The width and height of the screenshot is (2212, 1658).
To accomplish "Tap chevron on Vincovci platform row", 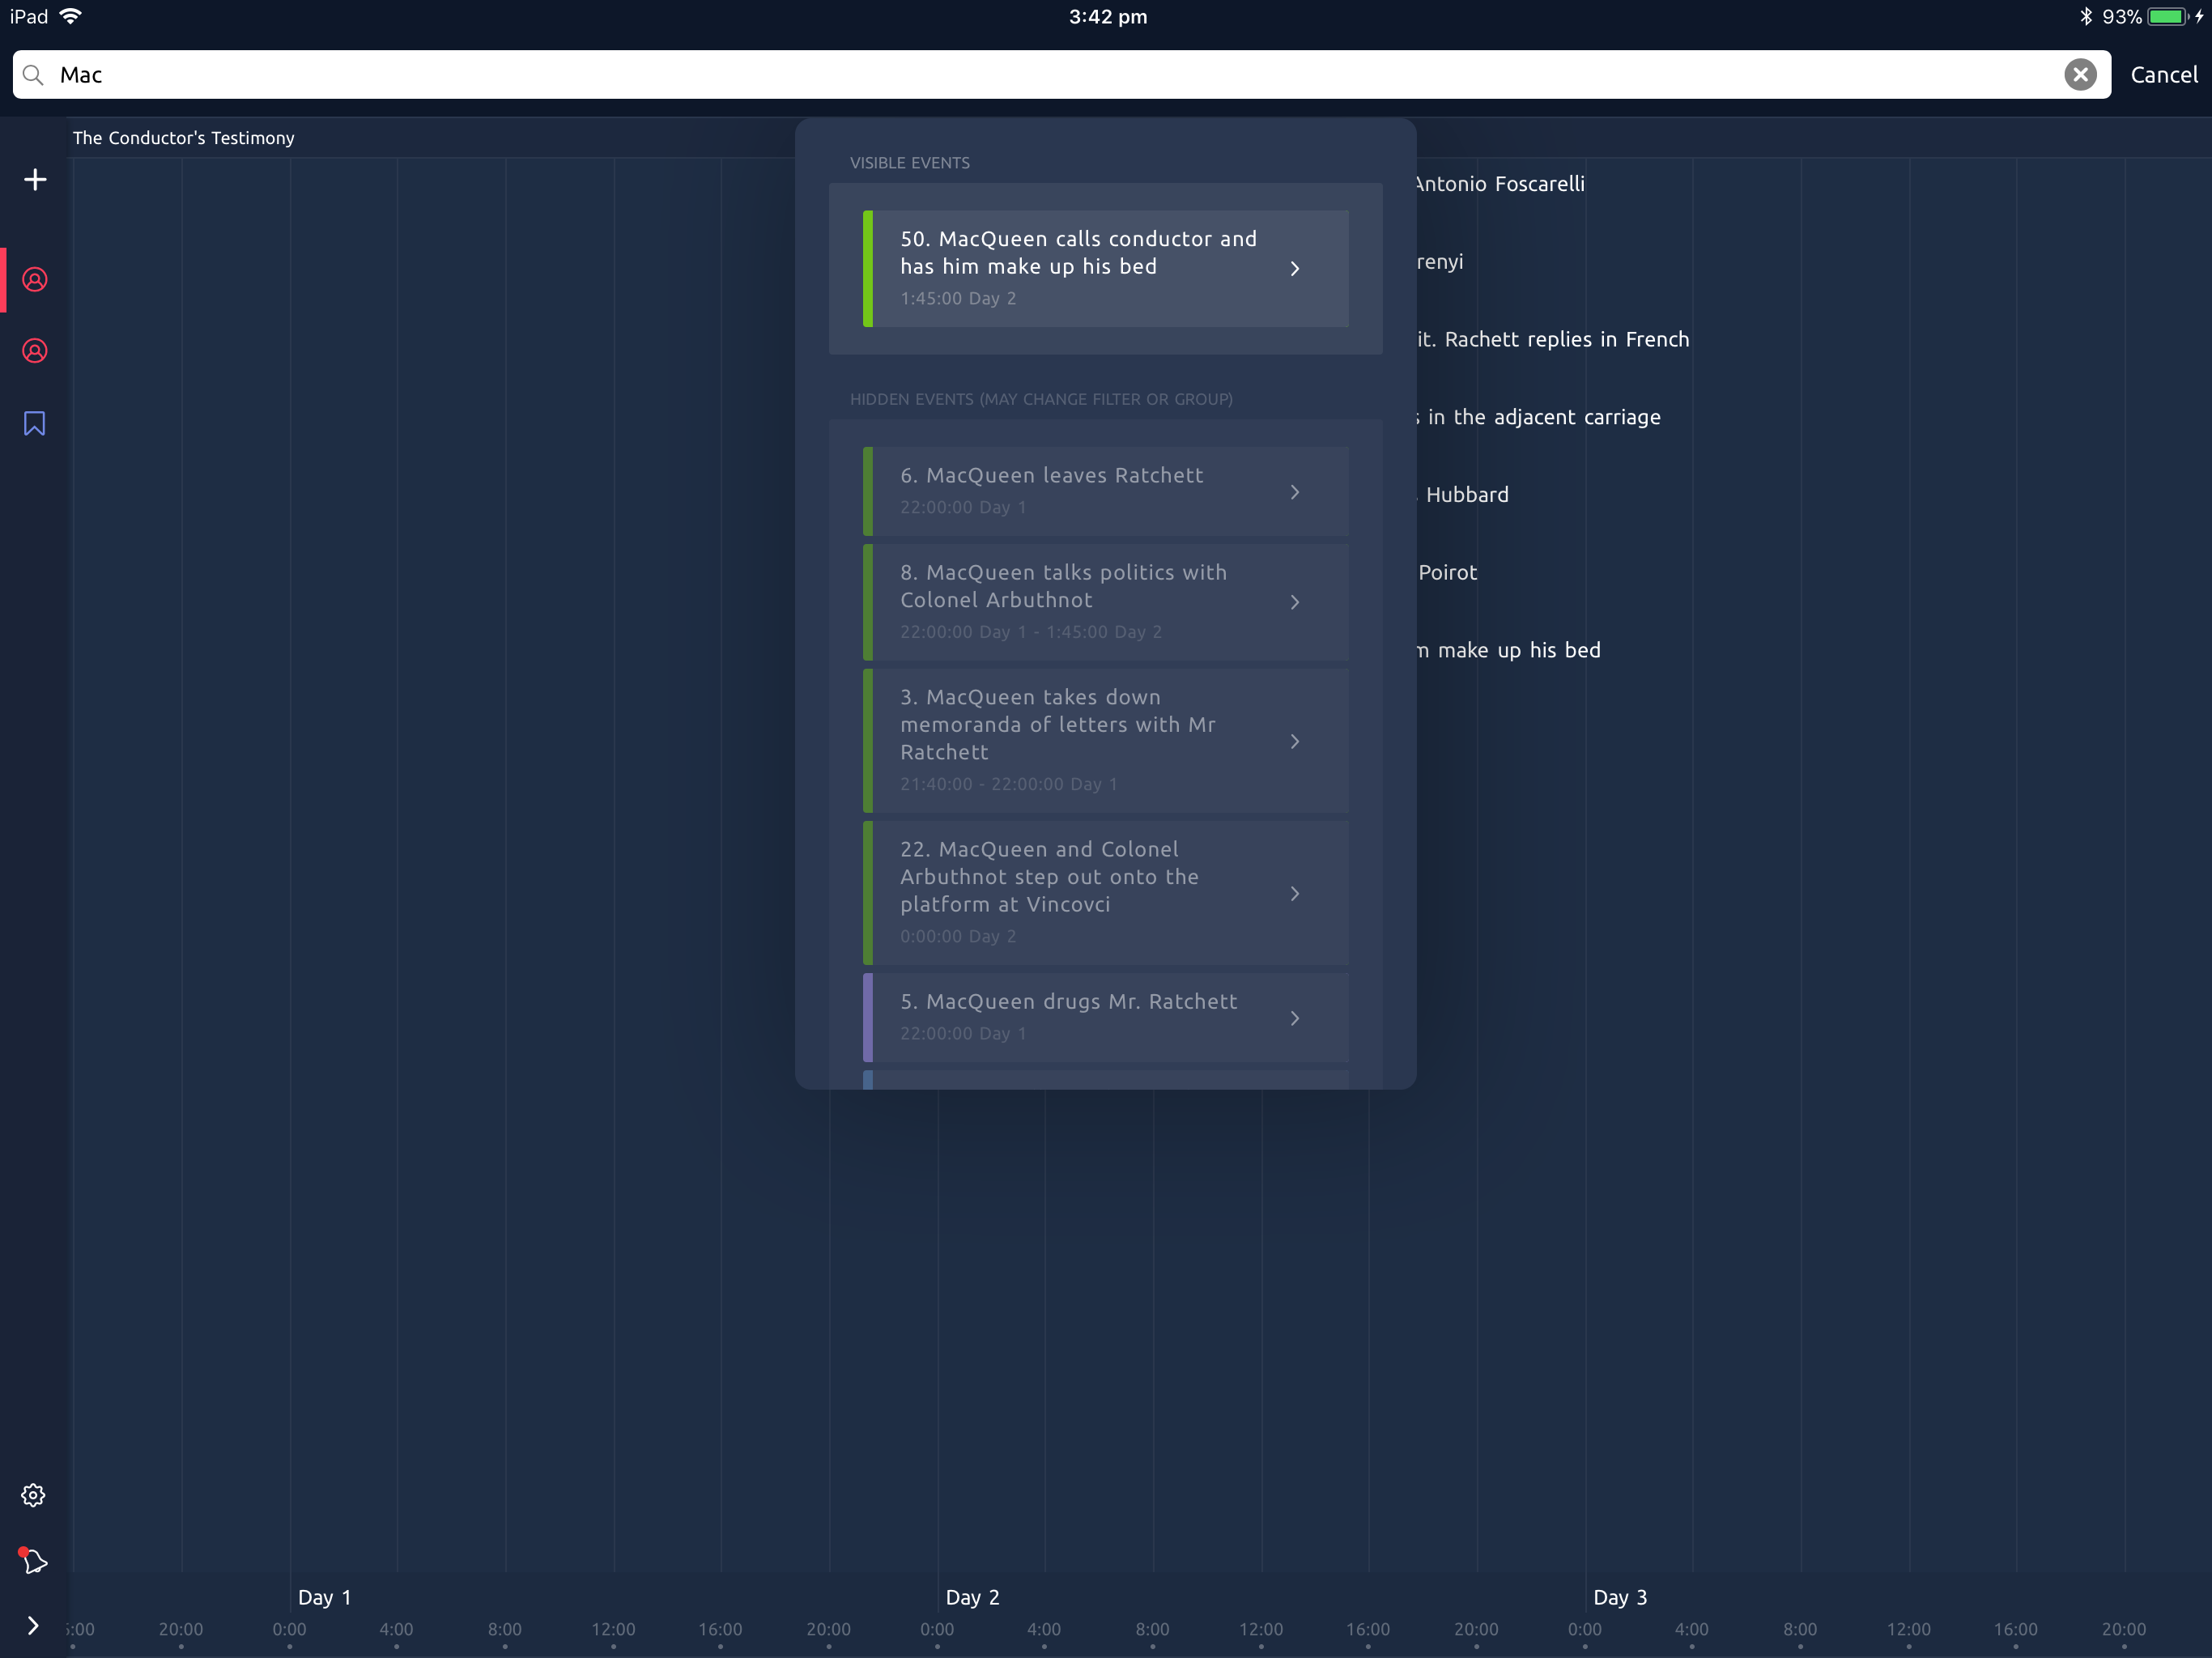I will [x=1295, y=893].
